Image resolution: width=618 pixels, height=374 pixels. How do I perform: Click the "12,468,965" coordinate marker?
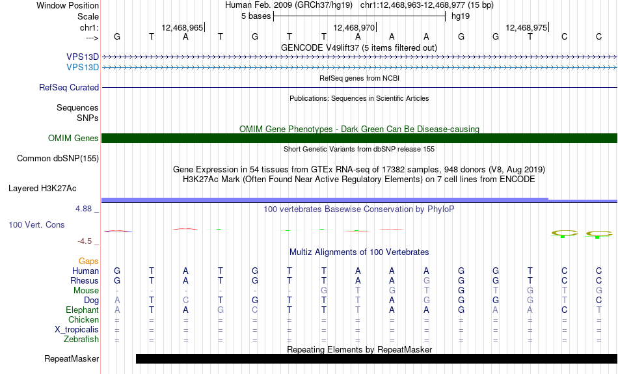click(x=182, y=27)
